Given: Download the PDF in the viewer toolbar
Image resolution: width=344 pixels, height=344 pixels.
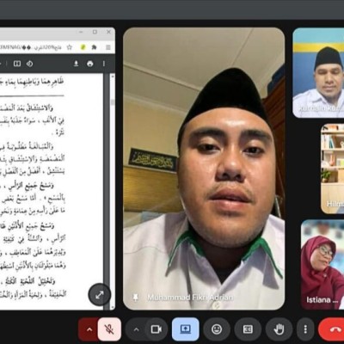Looking at the screenshot, I should point(76,64).
